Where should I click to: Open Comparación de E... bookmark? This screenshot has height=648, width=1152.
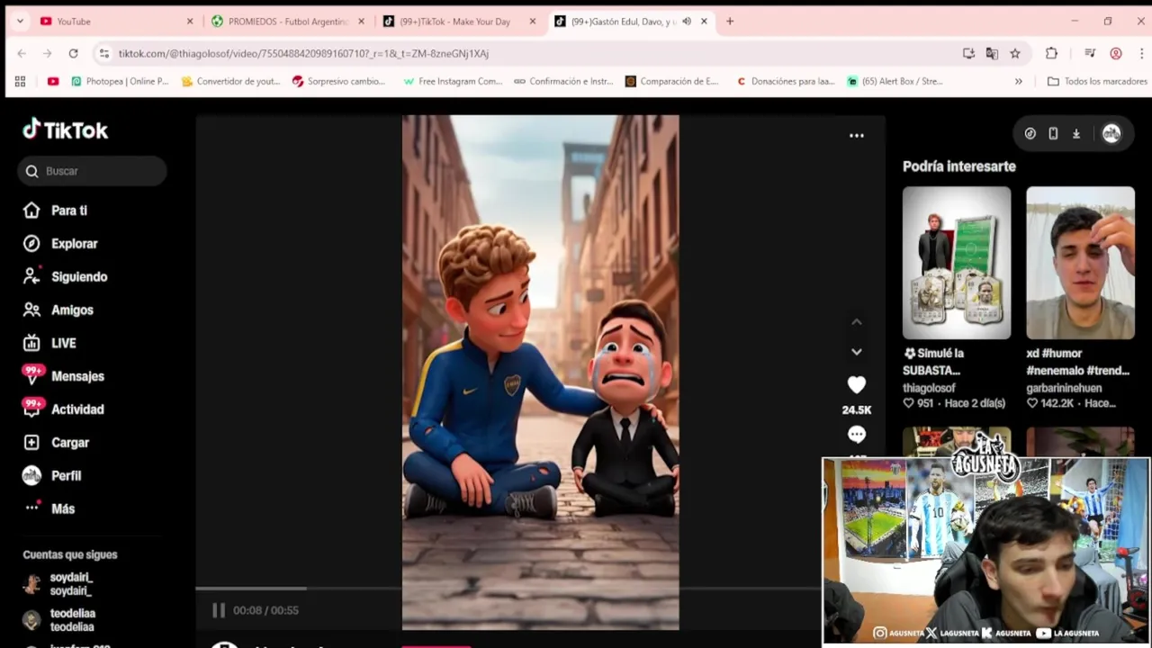click(x=671, y=81)
